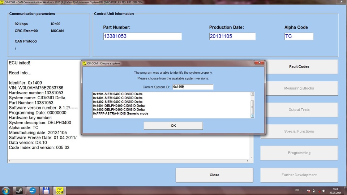Select 0x1402-DELPH0400 CID/GID Delta entry
The image size is (347, 195).
coord(119,110)
